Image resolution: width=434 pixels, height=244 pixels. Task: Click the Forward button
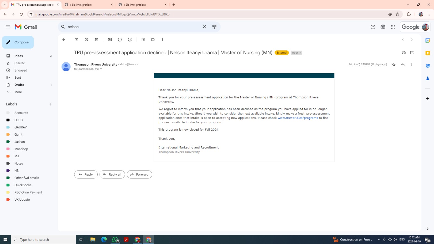[139, 175]
